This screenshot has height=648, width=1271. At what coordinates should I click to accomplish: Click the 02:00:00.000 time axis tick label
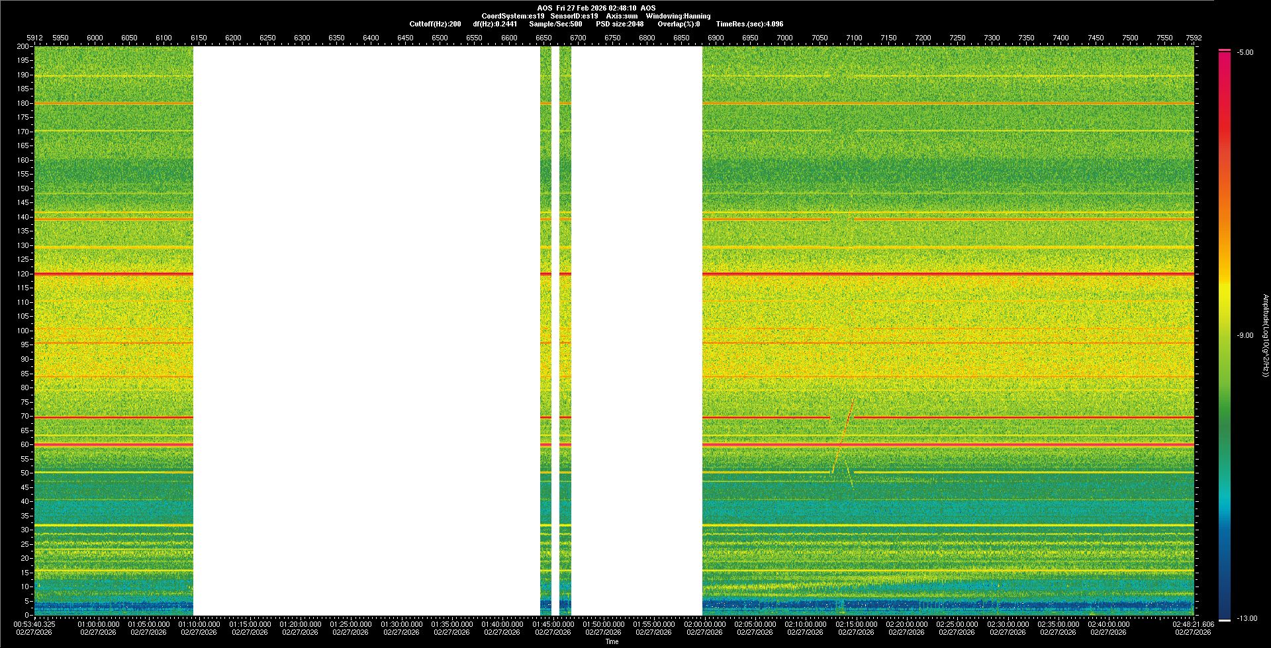point(704,624)
